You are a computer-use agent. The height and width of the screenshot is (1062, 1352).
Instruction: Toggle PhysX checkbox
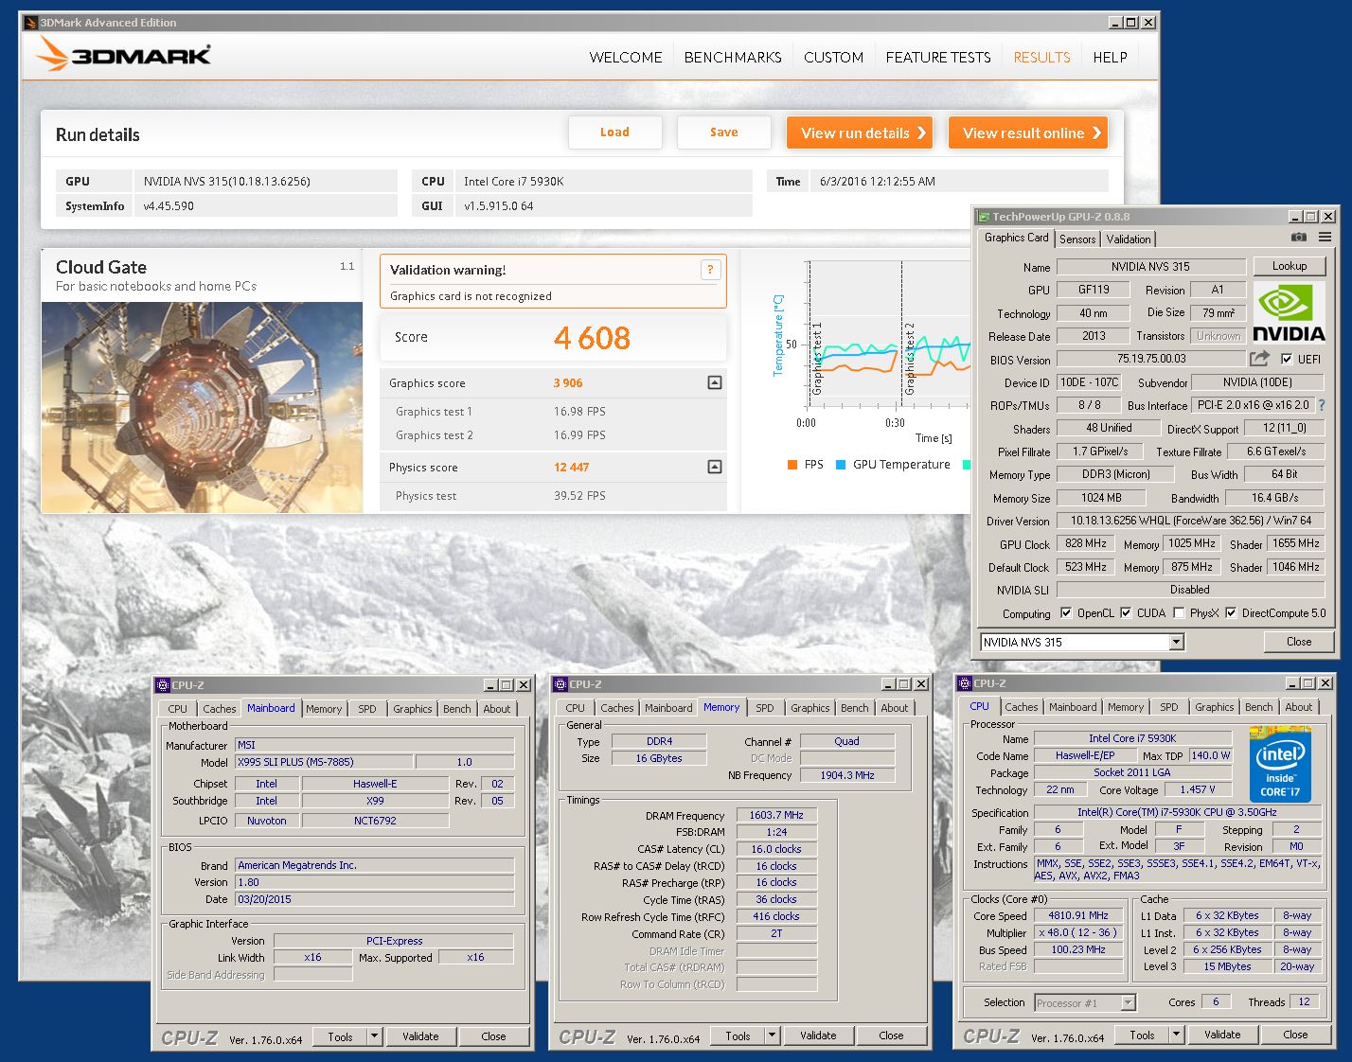pyautogui.click(x=1179, y=612)
